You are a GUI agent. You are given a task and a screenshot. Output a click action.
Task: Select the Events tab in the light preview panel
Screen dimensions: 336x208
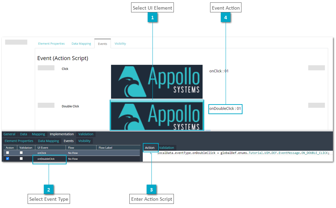tap(102, 44)
